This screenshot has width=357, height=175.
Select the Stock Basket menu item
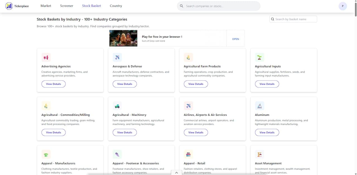pyautogui.click(x=91, y=6)
